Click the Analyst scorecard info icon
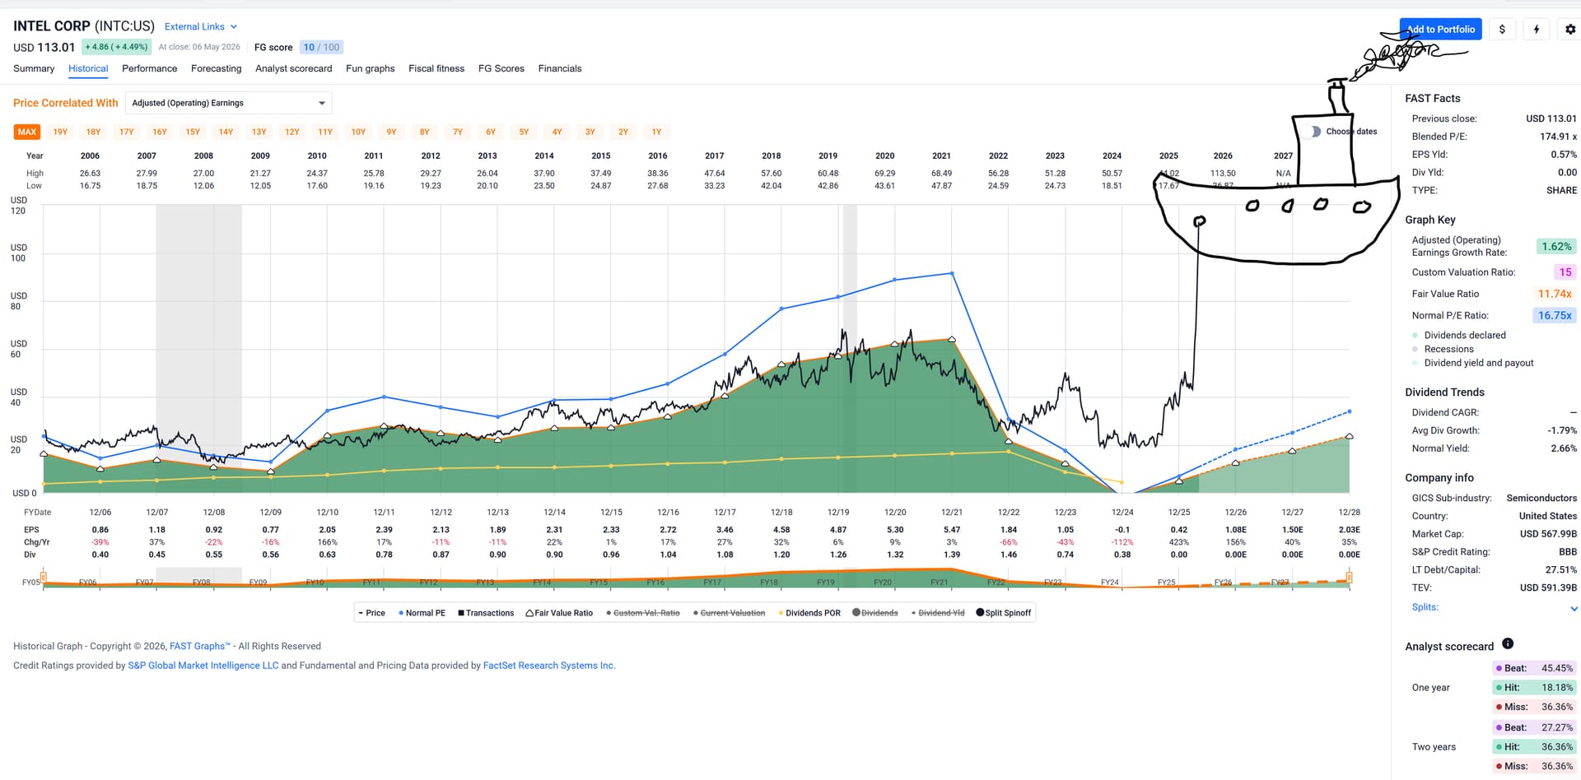Viewport: 1581px width, 780px height. 1508,643
